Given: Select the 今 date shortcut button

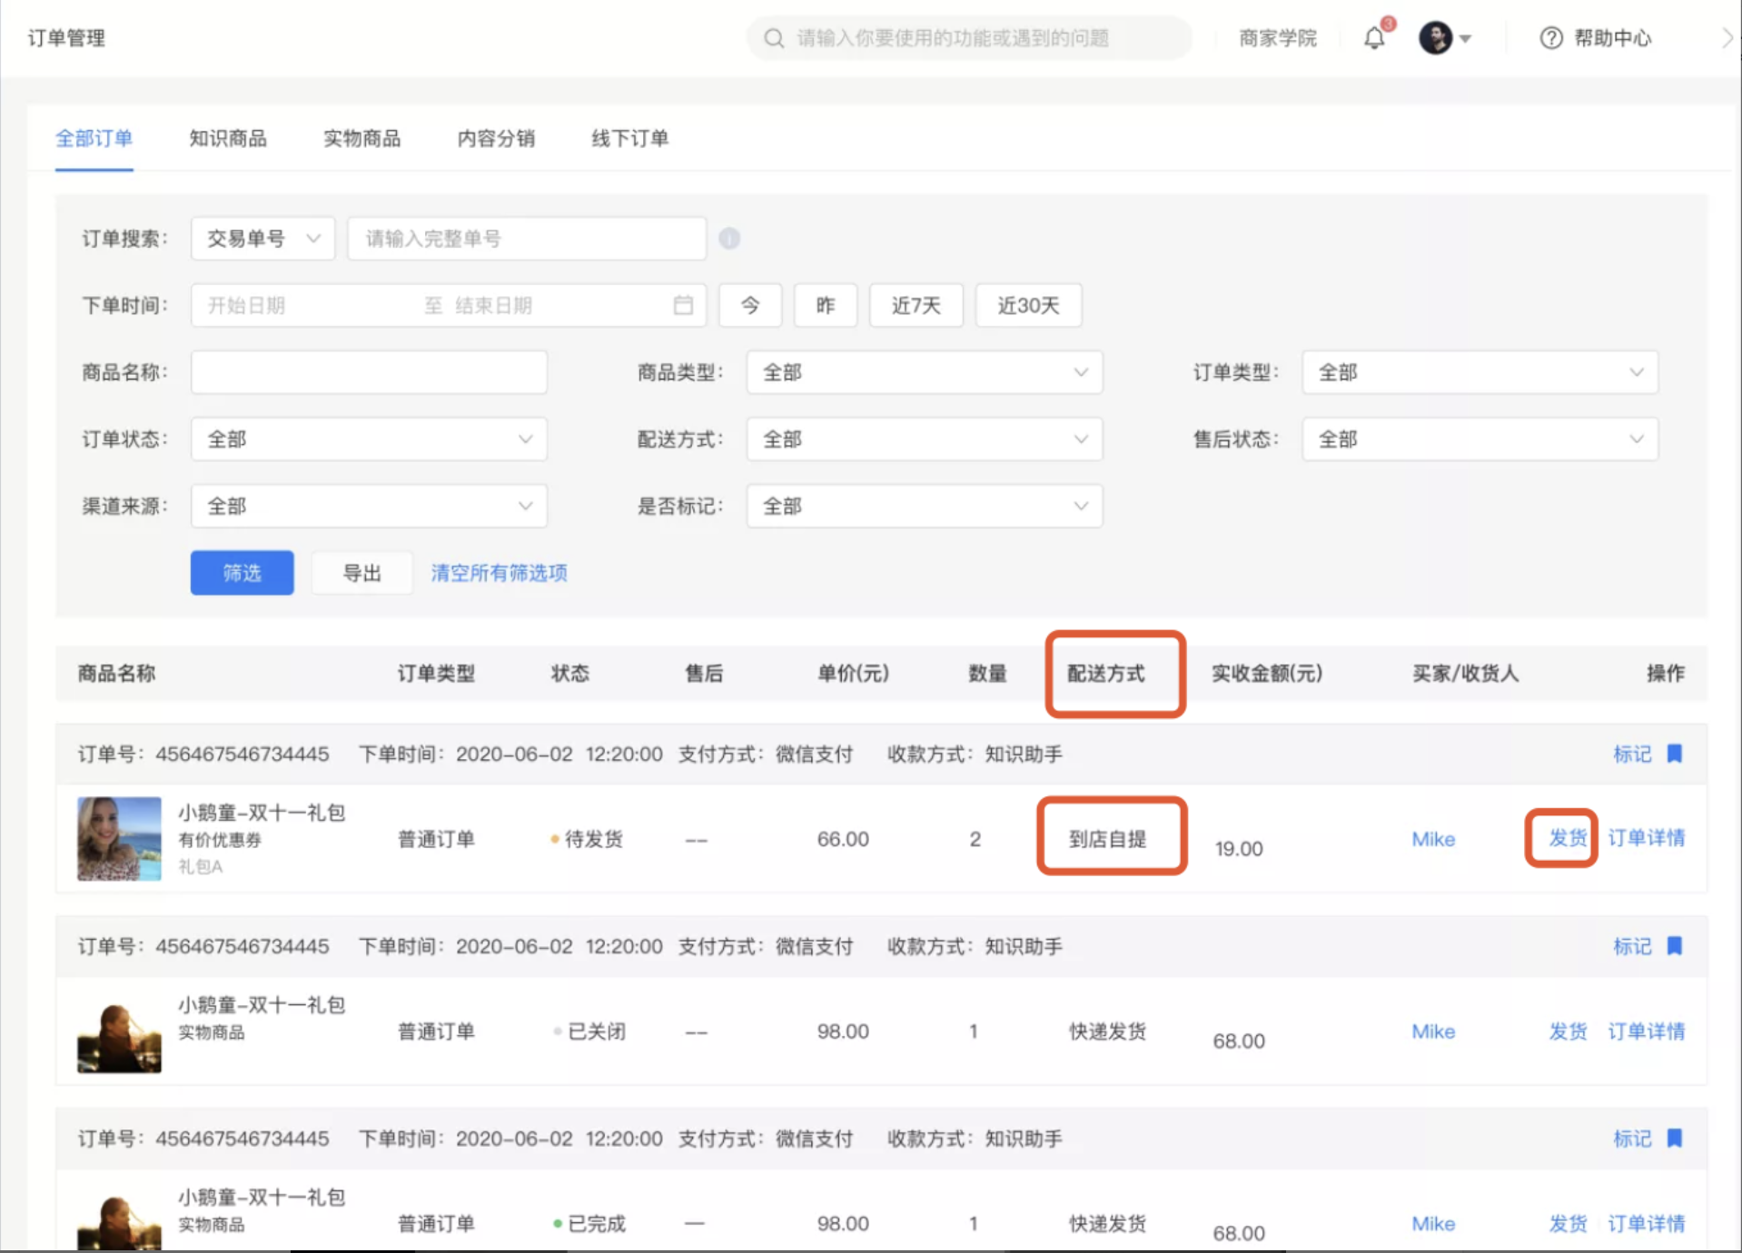Looking at the screenshot, I should 750,305.
